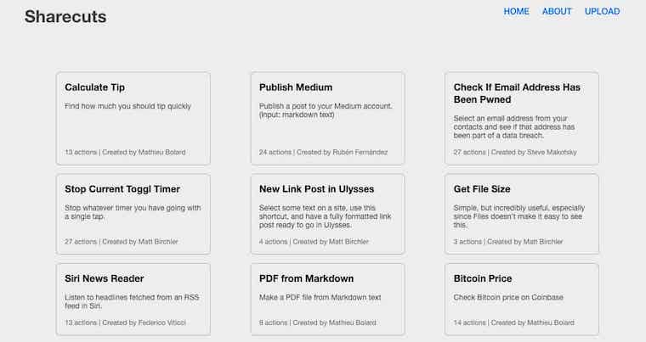Click the Sharecuts site logo
Viewport: 646px width, 342px height.
65,16
